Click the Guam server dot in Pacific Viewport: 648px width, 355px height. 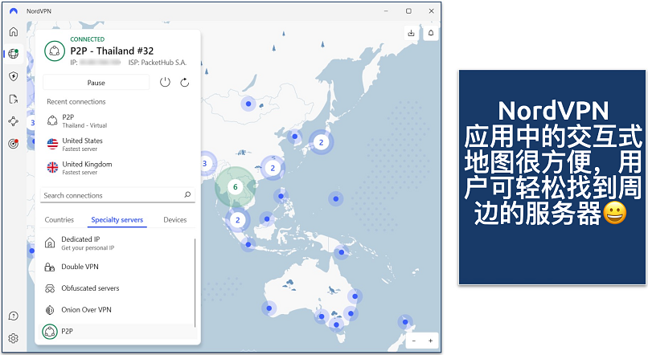(x=336, y=199)
